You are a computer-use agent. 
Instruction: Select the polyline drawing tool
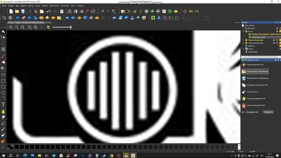click(x=3, y=75)
